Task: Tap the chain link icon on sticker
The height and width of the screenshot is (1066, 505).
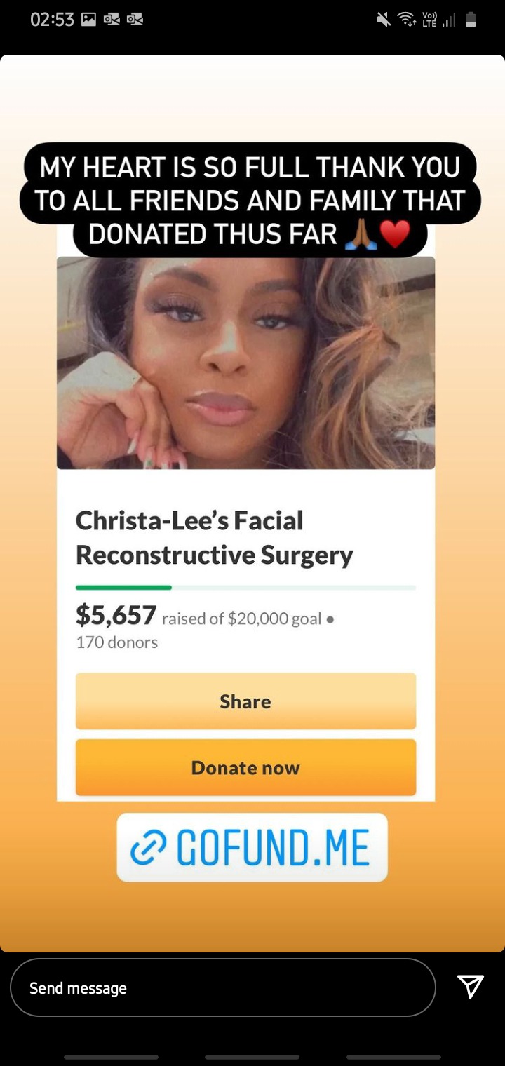Action: tap(149, 847)
